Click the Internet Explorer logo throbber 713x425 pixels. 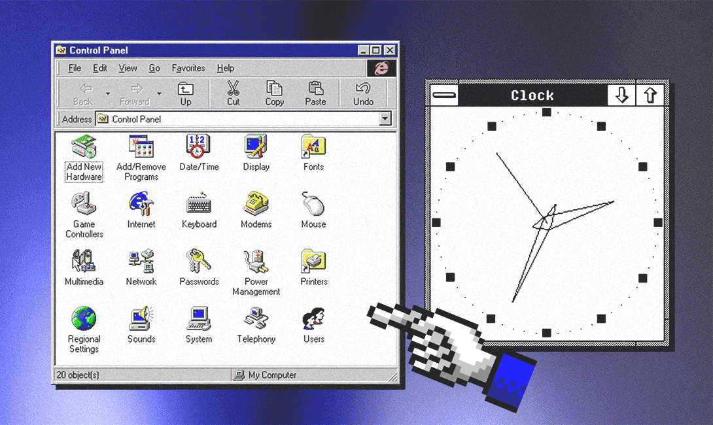click(381, 68)
